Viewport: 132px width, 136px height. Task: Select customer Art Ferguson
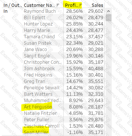(38, 107)
